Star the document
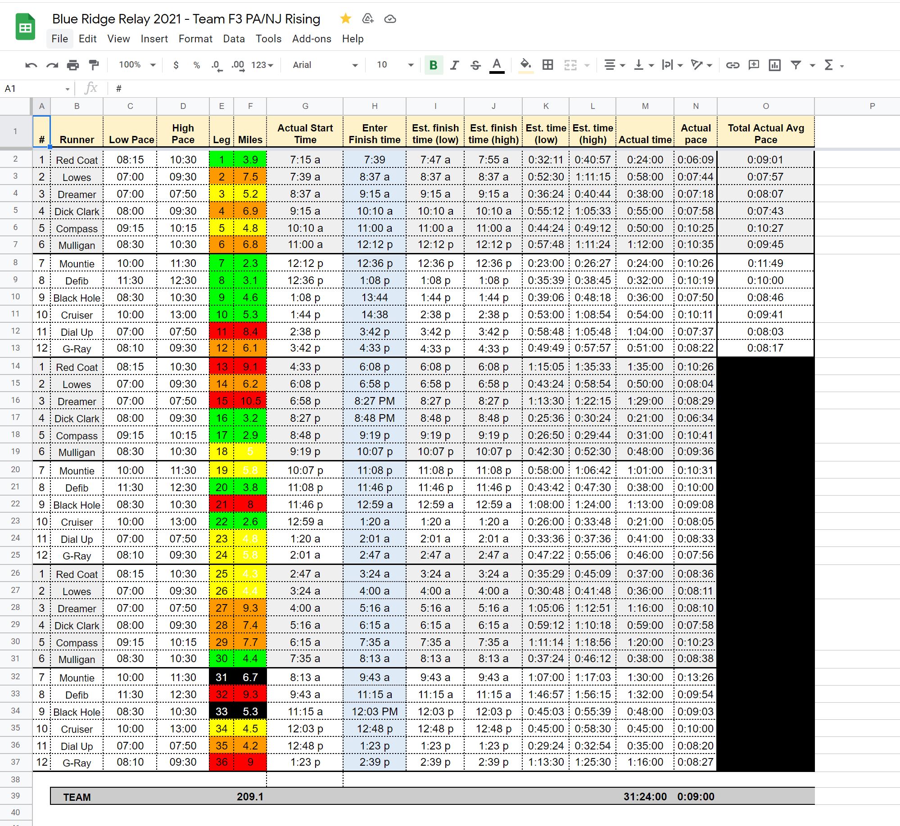Viewport: 900px width, 826px height. pos(346,18)
